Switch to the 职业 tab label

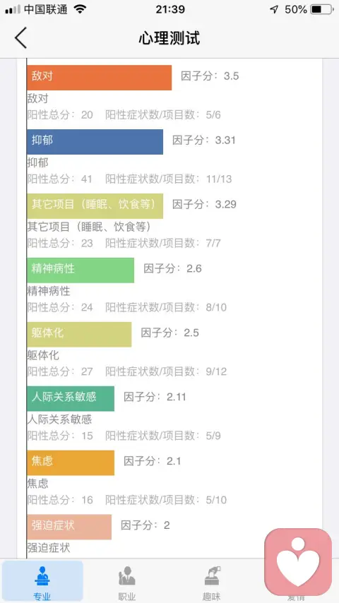127,597
